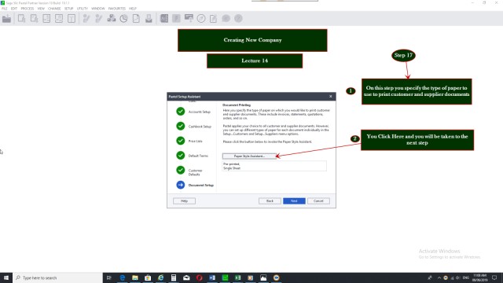Open the FAVOURITES menu
Screen dimensions: 503x283
pos(117,9)
